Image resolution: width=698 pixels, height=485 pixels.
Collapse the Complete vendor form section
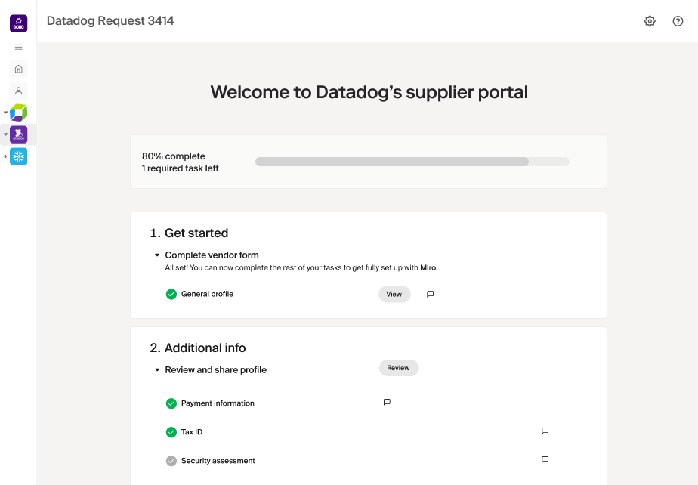pos(157,255)
